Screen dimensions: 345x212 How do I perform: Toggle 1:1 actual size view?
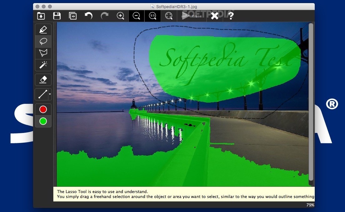coord(152,16)
